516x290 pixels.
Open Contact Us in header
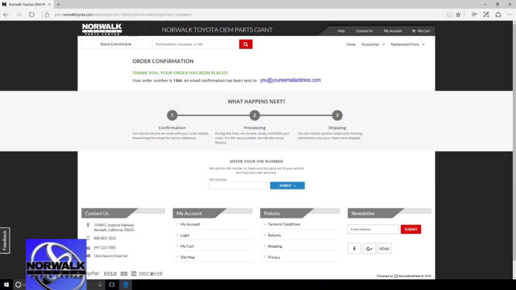pos(364,31)
